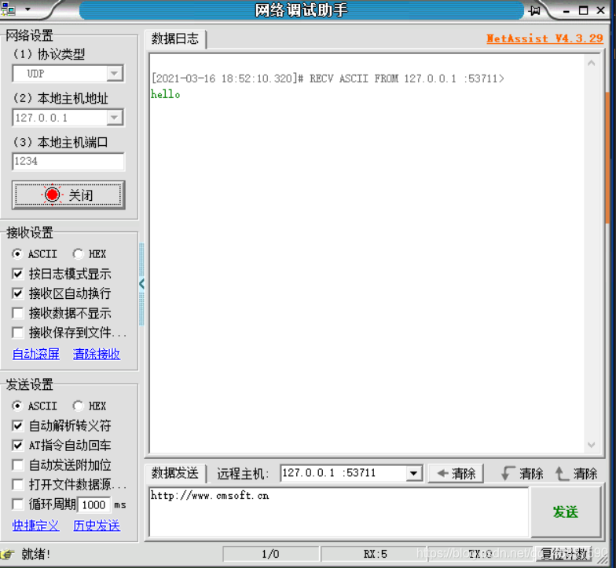Switch to the 数据发送 tab
The width and height of the screenshot is (616, 568).
point(175,473)
